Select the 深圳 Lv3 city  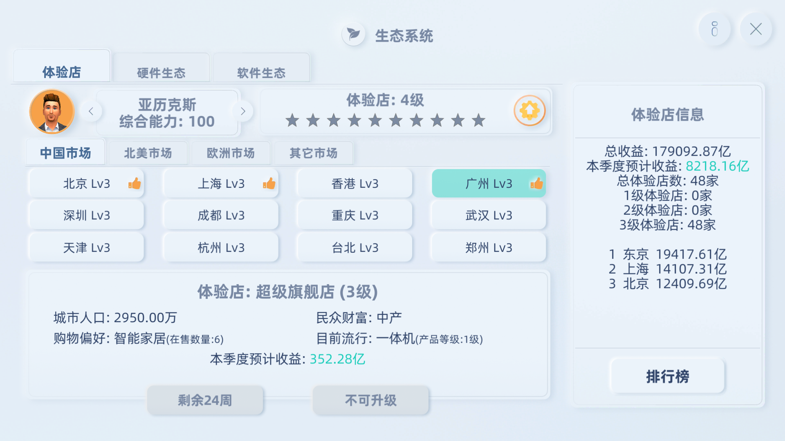click(x=86, y=215)
